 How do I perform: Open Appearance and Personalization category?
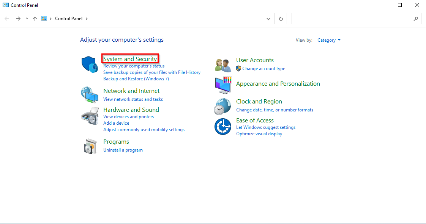(278, 84)
